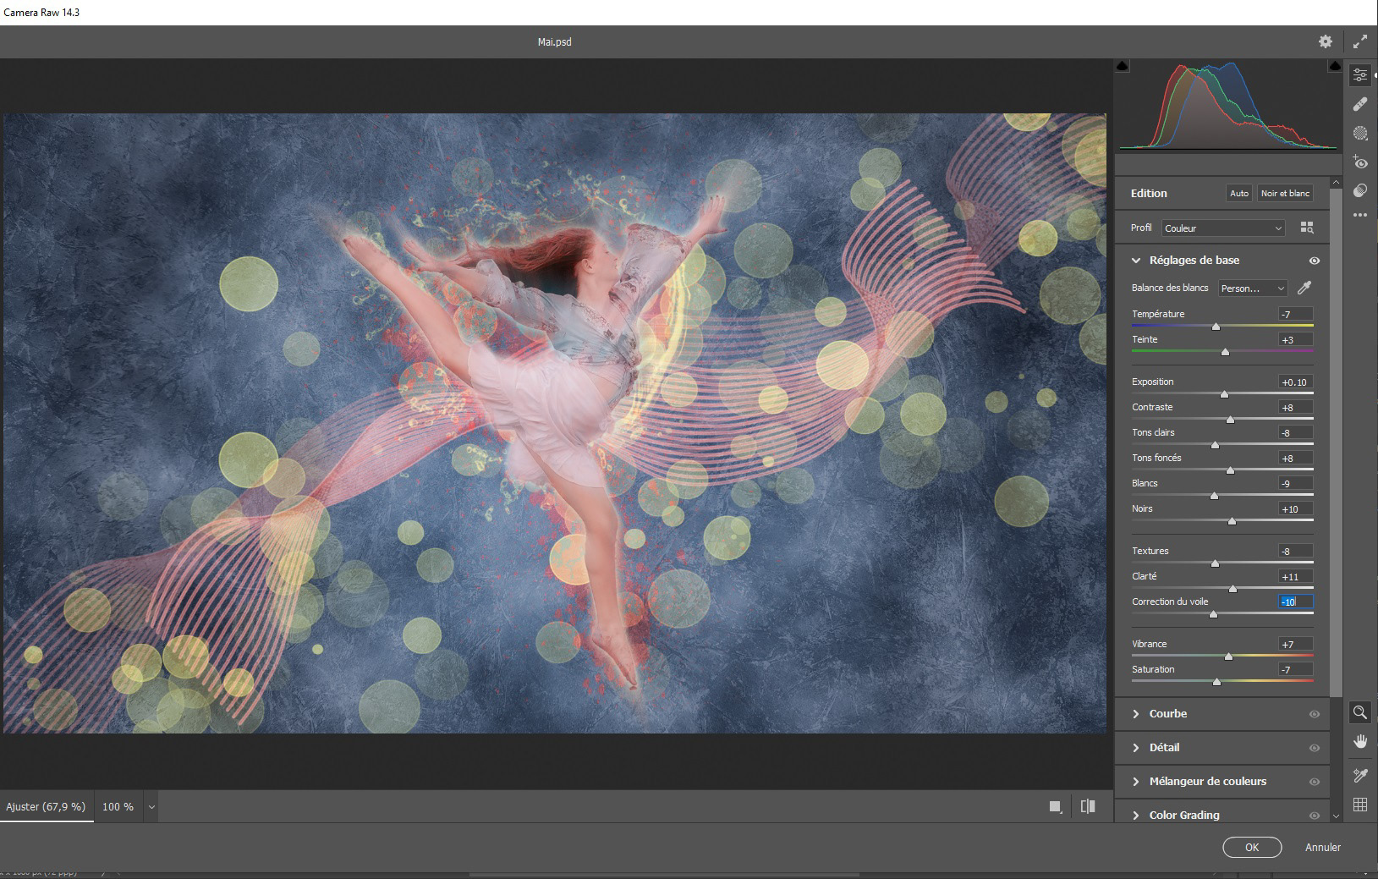Toggle Color Grading visibility eye

(x=1315, y=816)
